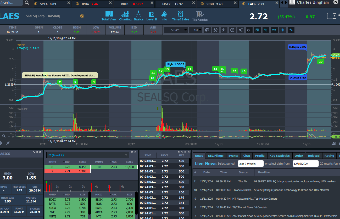340x219 pixels.
Task: Click the search magnifier icon
Action: tap(27, 3)
